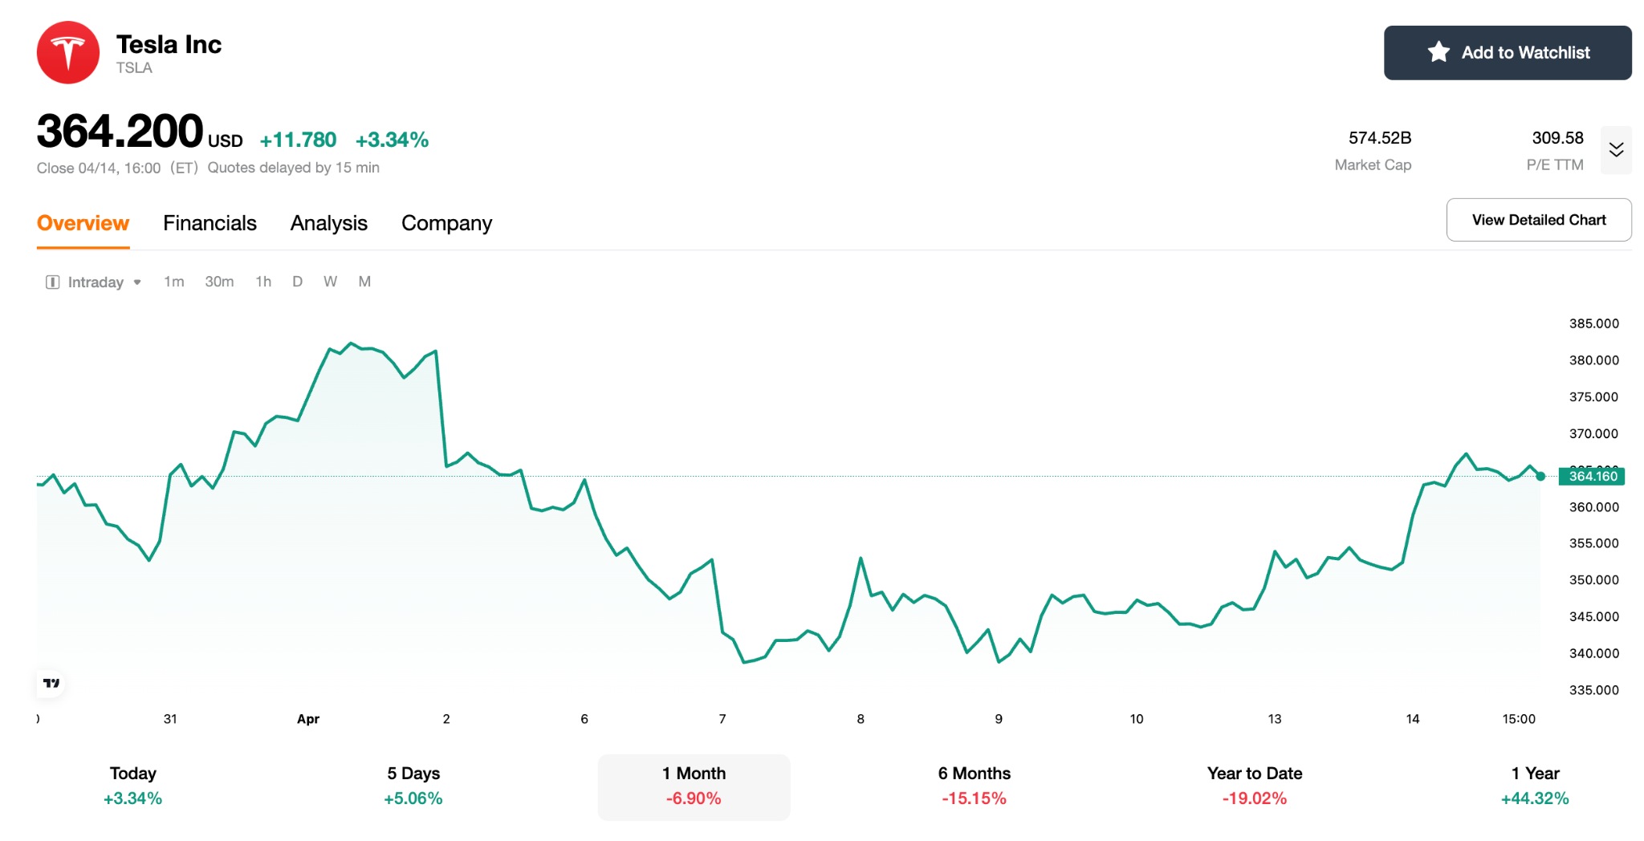Click the TradingView logo on the chart

click(x=51, y=683)
